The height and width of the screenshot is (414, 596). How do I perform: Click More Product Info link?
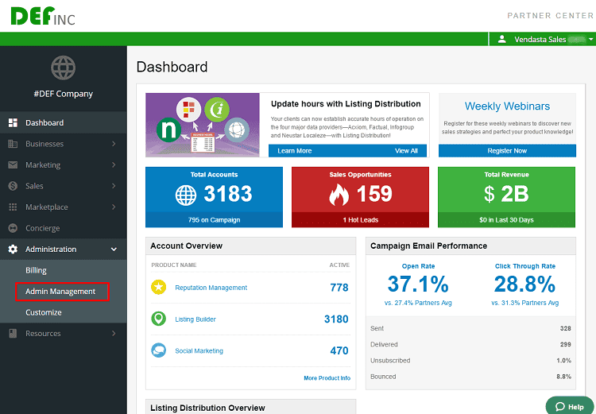[327, 378]
